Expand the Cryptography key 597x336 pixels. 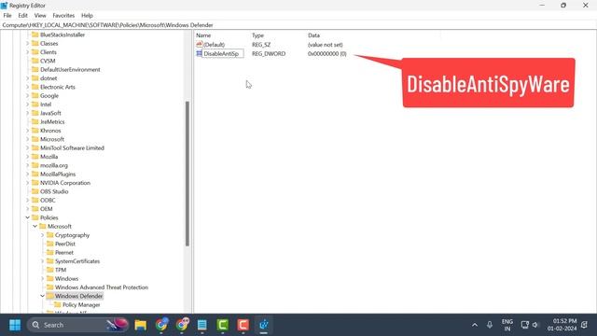click(42, 235)
